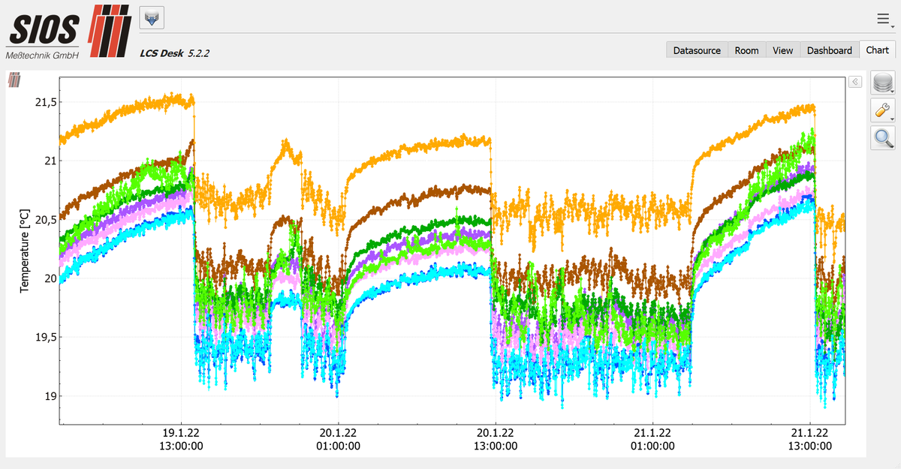Switch to the Datasource tab
901x469 pixels.
click(697, 50)
